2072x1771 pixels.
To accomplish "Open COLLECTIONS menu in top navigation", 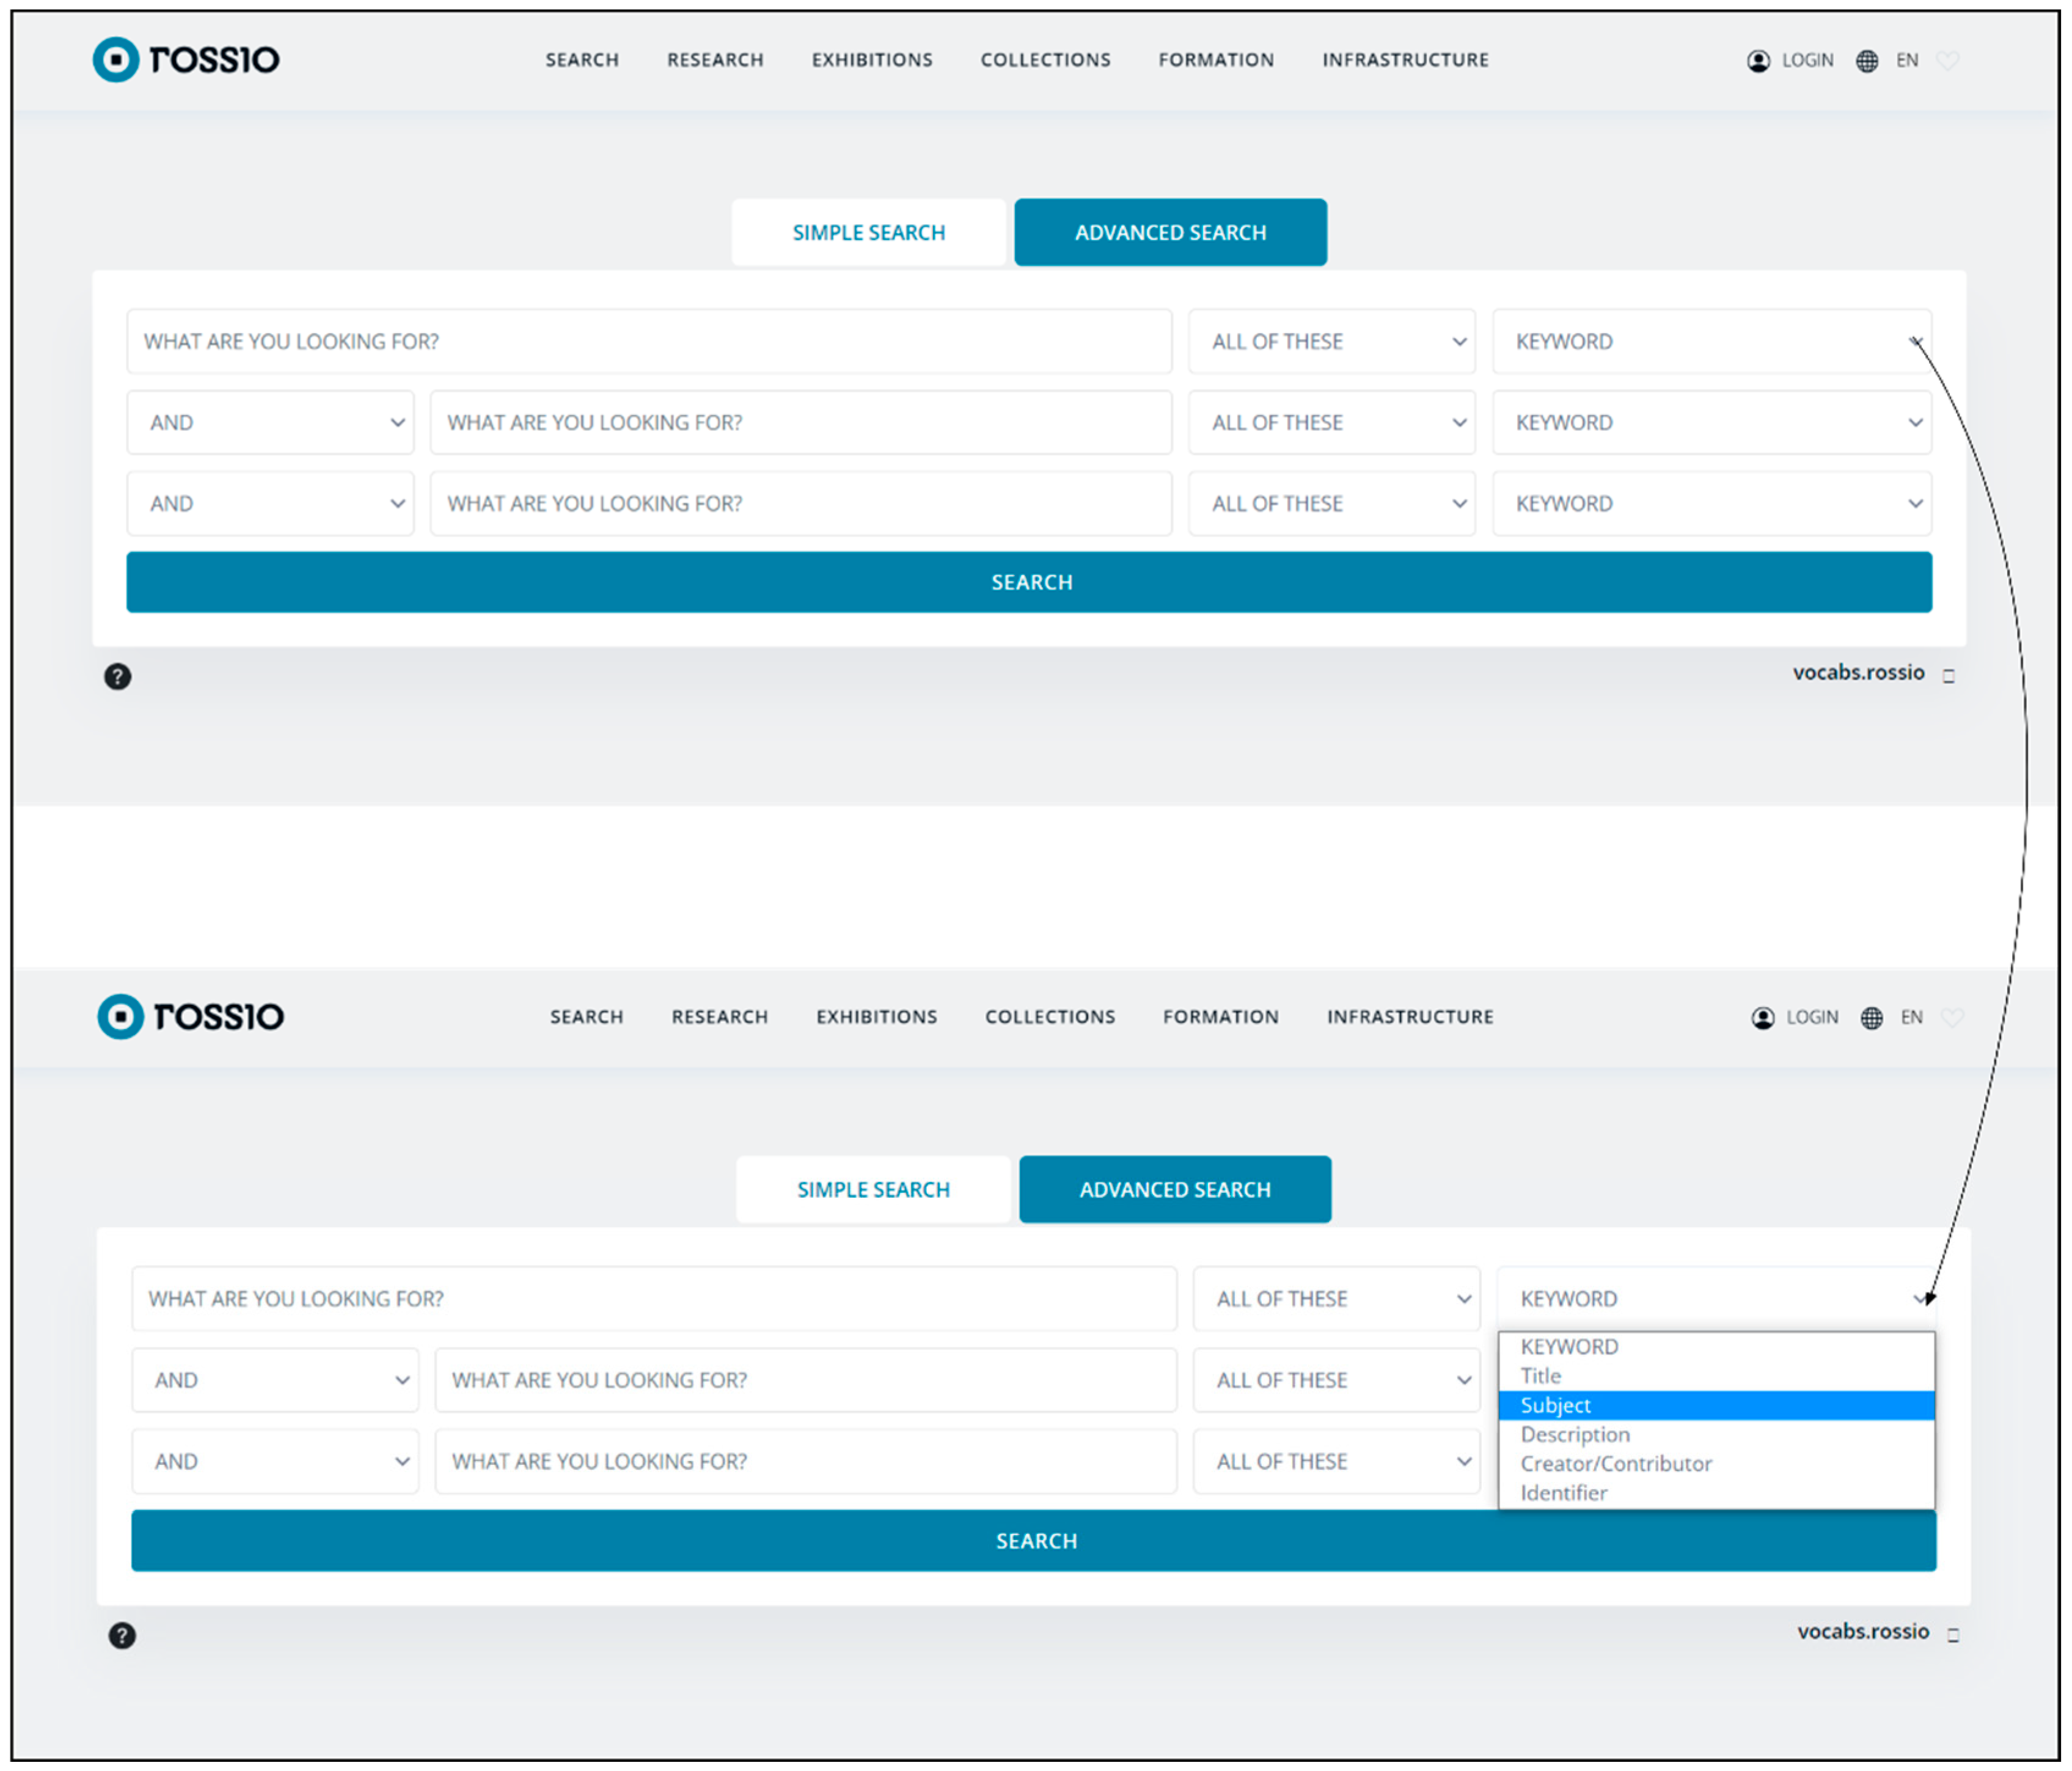I will coord(1045,60).
